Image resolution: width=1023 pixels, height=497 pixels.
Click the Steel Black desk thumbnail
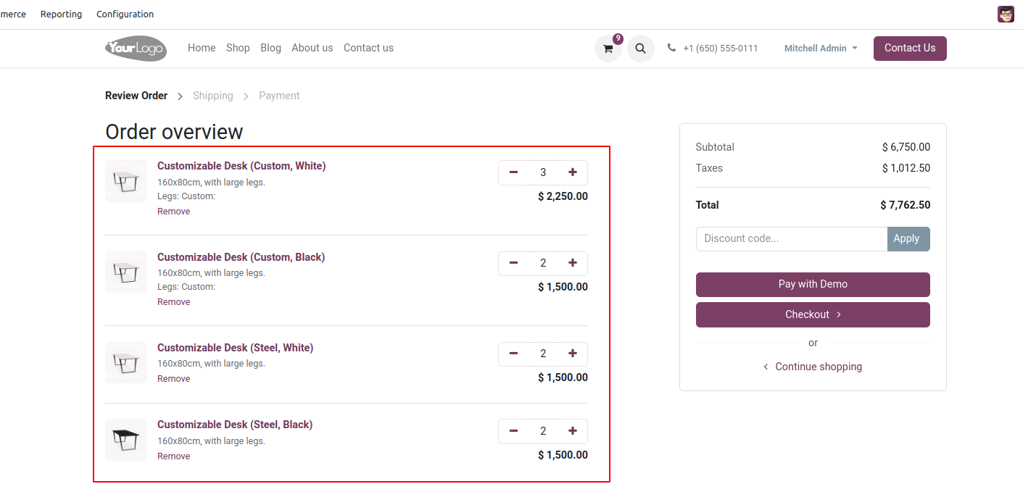(x=126, y=439)
